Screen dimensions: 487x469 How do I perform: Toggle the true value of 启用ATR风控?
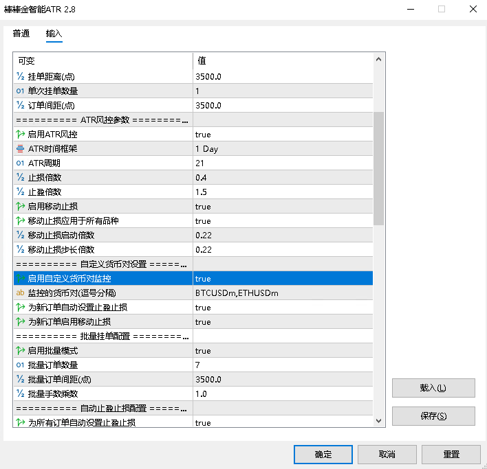(x=283, y=134)
